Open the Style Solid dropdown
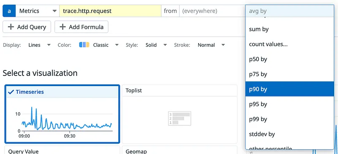338x154 pixels. click(156, 45)
